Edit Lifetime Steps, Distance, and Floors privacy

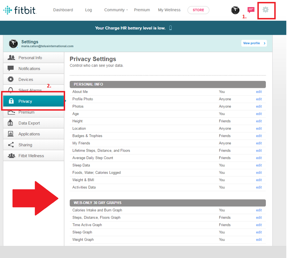[x=259, y=151]
